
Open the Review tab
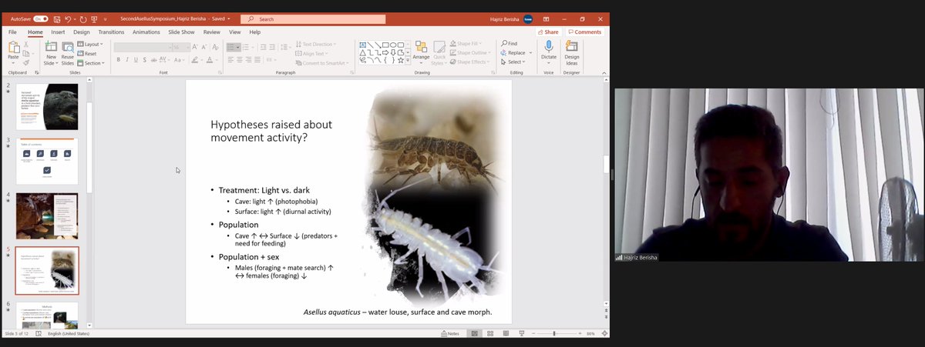tap(212, 32)
